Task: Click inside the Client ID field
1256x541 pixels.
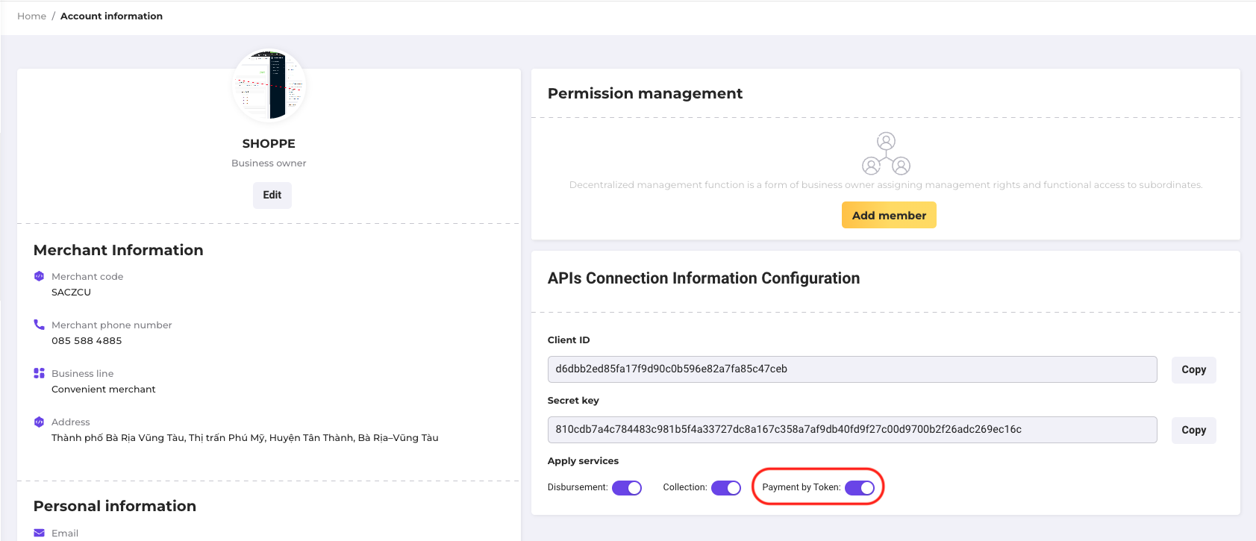Action: [x=852, y=369]
